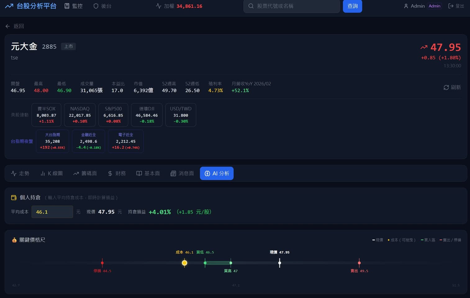This screenshot has width=470, height=298.
Task: Click the 上市 listing badge
Action: click(x=68, y=46)
